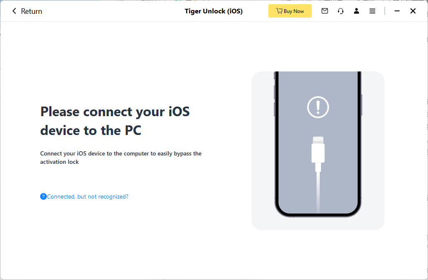
Task: Click the white cable cord below the connector
Action: pos(318,192)
